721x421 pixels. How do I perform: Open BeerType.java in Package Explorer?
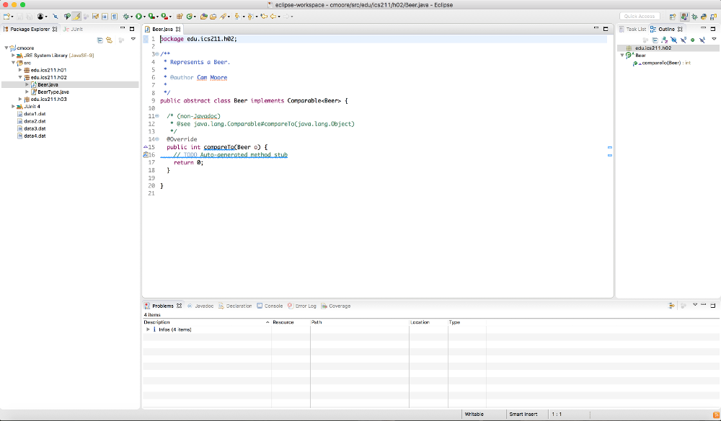point(53,92)
